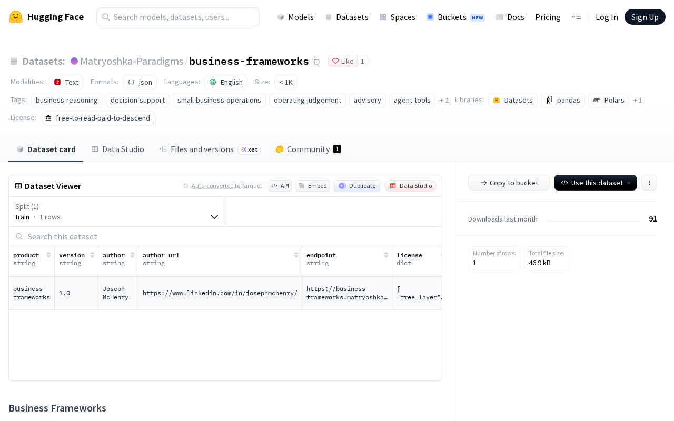Screen dimensions: 674x421
Task: Go to Spaces in top navigation
Action: (398, 17)
